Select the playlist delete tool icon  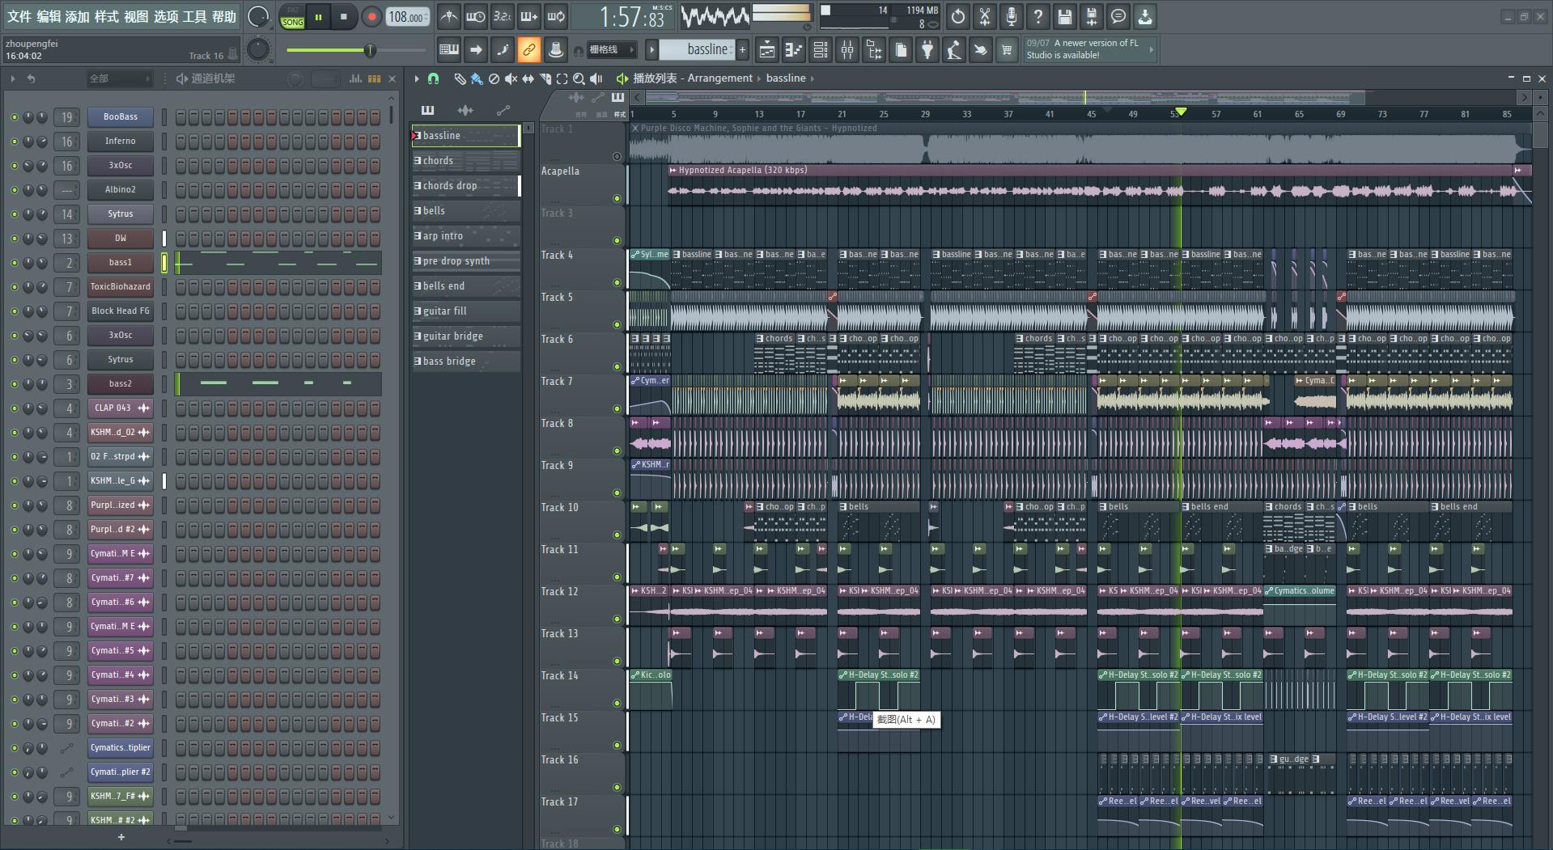(494, 78)
